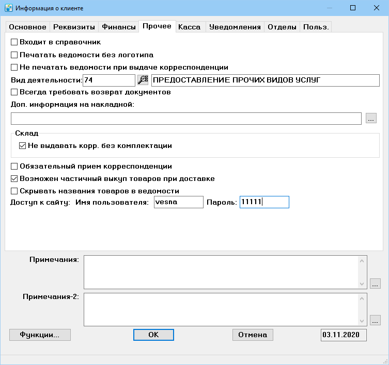Focus the Доп. информация на накладной field
Viewport: 389px width, 365px height.
point(186,119)
